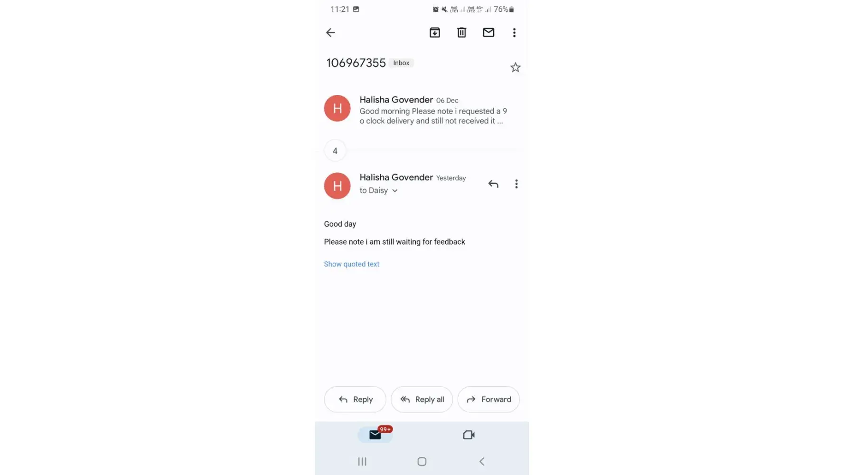This screenshot has height=475, width=844.
Task: Mark the email as unread
Action: (x=488, y=32)
